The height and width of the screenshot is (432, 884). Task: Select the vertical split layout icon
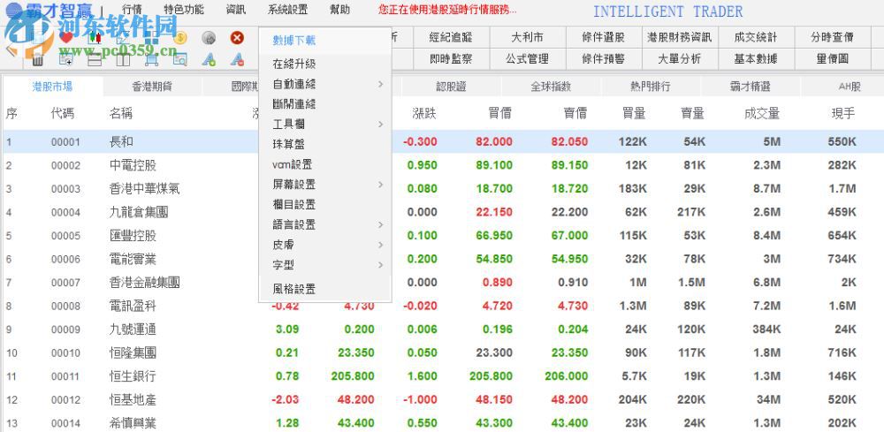(123, 59)
